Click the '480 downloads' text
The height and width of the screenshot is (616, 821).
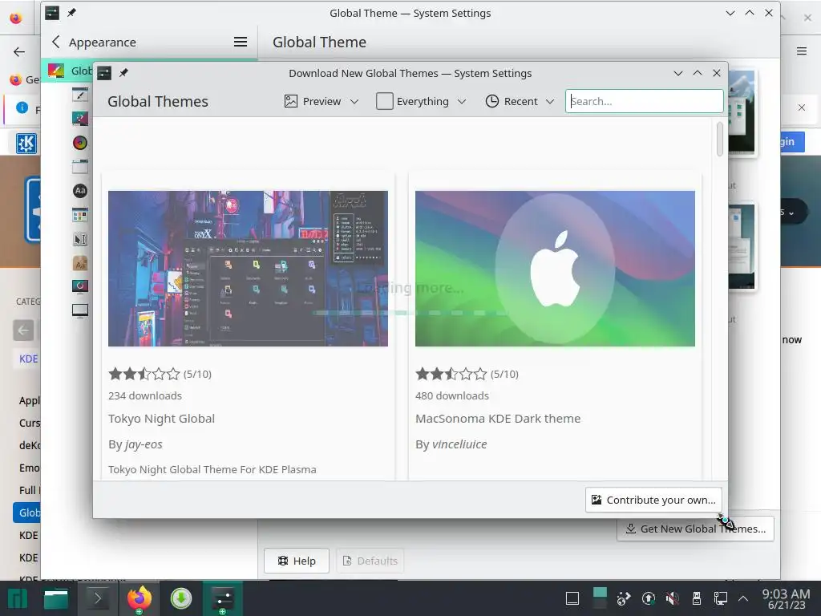click(x=452, y=396)
